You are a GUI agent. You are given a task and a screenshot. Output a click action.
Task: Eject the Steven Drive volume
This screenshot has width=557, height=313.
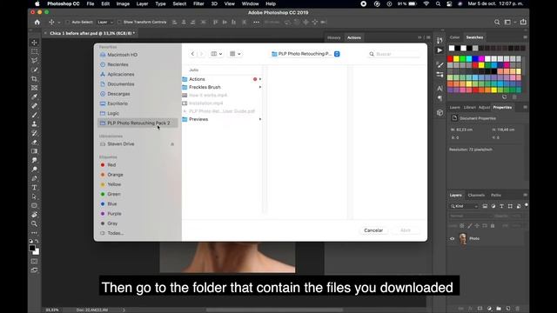[x=172, y=144]
